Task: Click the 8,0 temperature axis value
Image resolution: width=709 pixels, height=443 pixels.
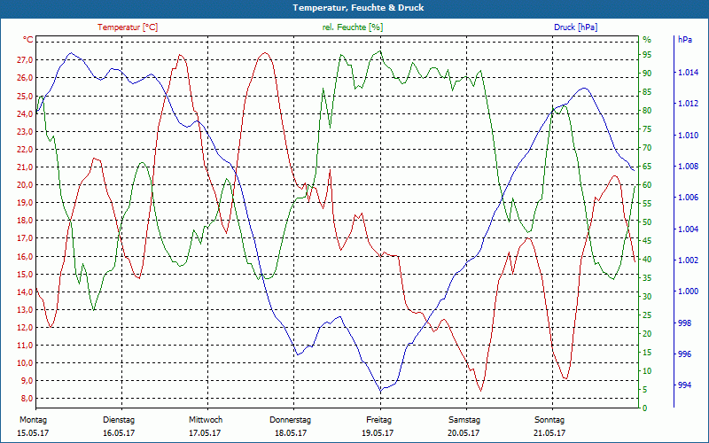Action: click(x=27, y=398)
